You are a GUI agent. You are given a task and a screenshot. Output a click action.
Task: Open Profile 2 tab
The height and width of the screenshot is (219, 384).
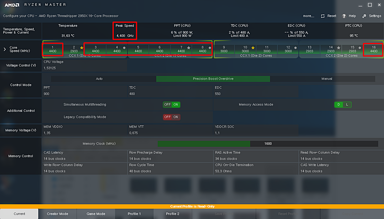coord(173,214)
